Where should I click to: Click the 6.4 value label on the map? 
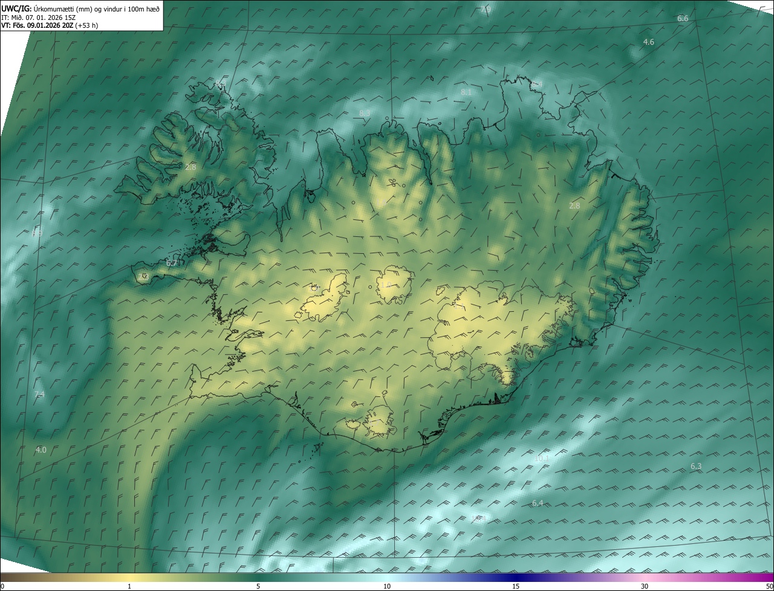pyautogui.click(x=538, y=503)
